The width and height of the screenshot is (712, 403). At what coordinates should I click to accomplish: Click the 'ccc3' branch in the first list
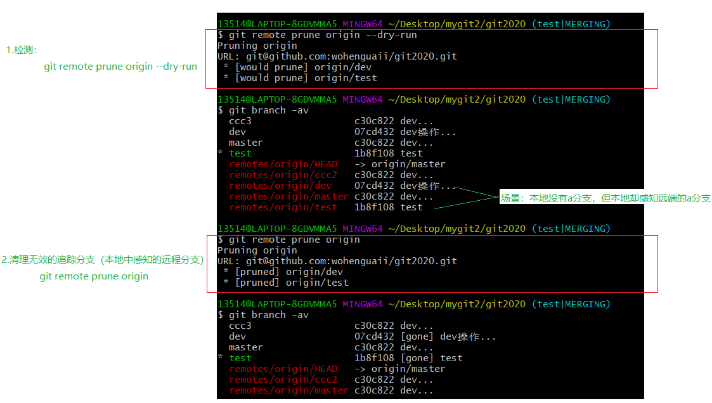240,121
